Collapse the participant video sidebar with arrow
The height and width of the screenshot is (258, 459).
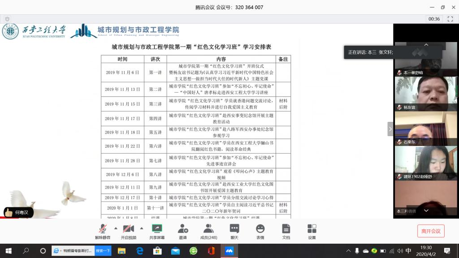click(390, 129)
